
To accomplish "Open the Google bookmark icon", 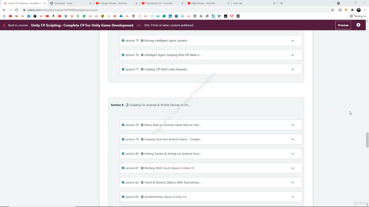I will pos(4,16).
